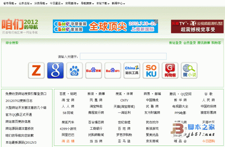Expand the 导航搜索 dropdown menu
The width and height of the screenshot is (225, 147).
point(87,3)
